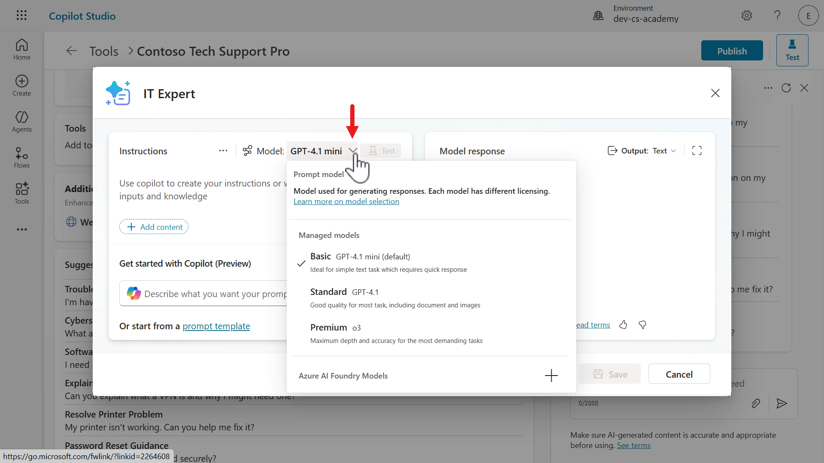The height and width of the screenshot is (463, 824).
Task: Open the app launcher grid icon
Action: [21, 15]
